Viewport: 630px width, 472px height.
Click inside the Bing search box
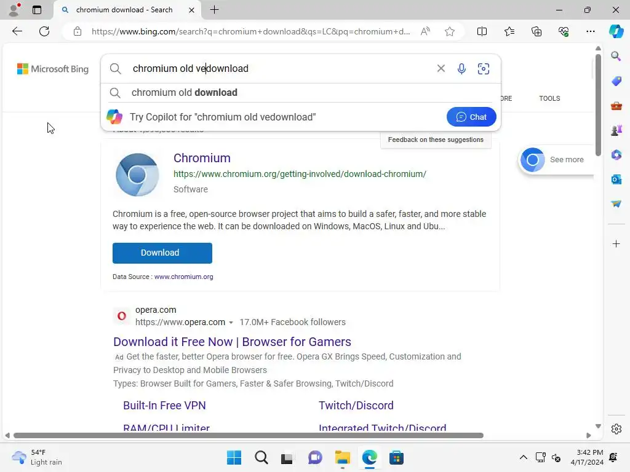(281, 69)
